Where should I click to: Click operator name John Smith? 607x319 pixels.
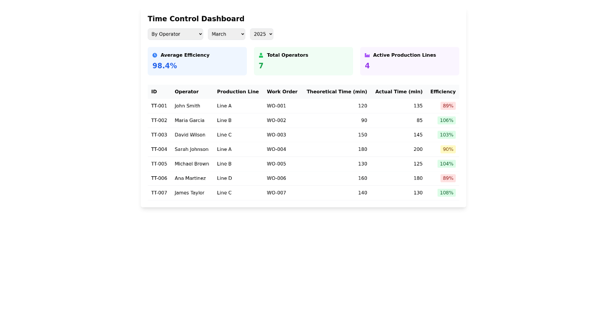[x=187, y=106]
